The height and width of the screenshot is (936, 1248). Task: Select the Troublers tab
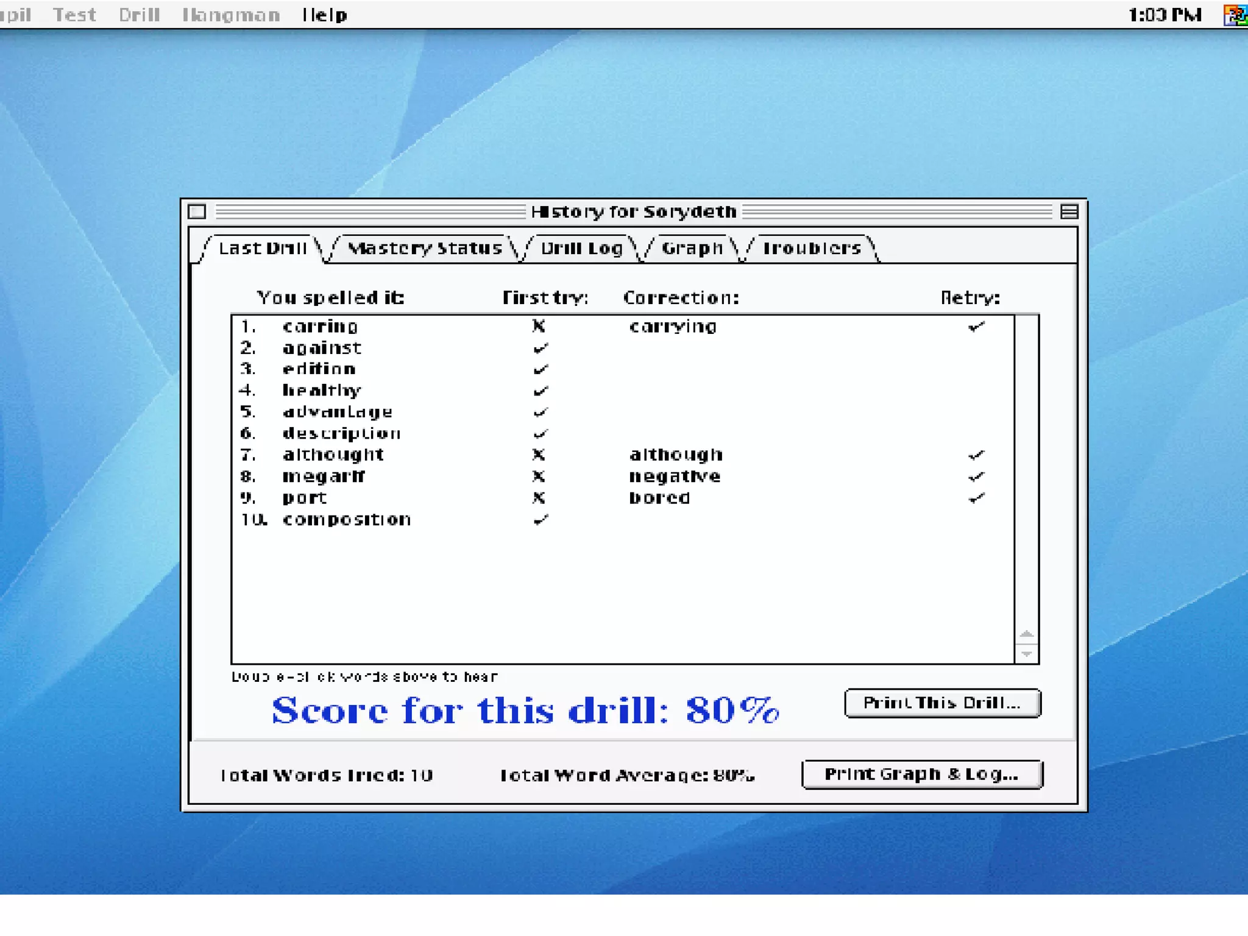[811, 249]
